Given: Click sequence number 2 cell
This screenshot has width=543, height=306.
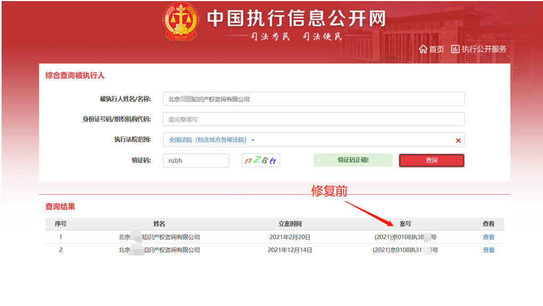Looking at the screenshot, I should tap(61, 250).
